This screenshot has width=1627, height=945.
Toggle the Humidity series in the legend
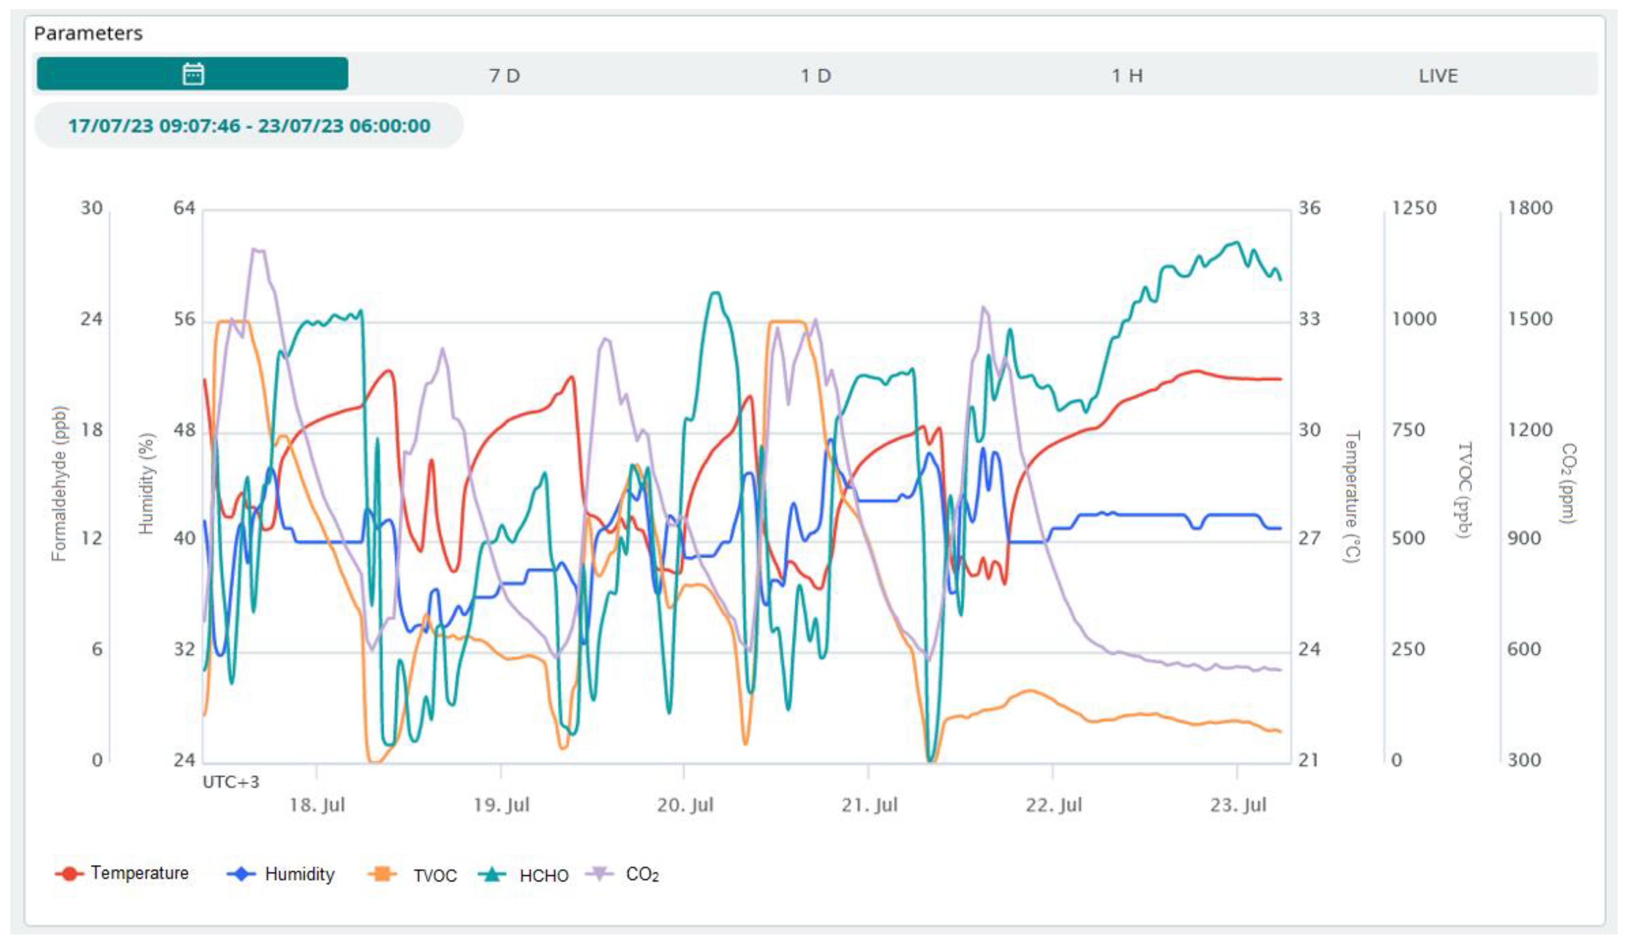281,874
